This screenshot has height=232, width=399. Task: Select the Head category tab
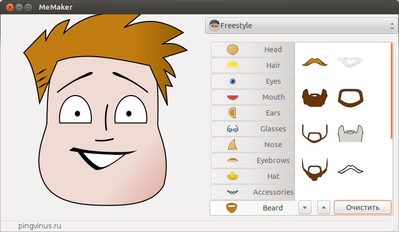coord(253,50)
